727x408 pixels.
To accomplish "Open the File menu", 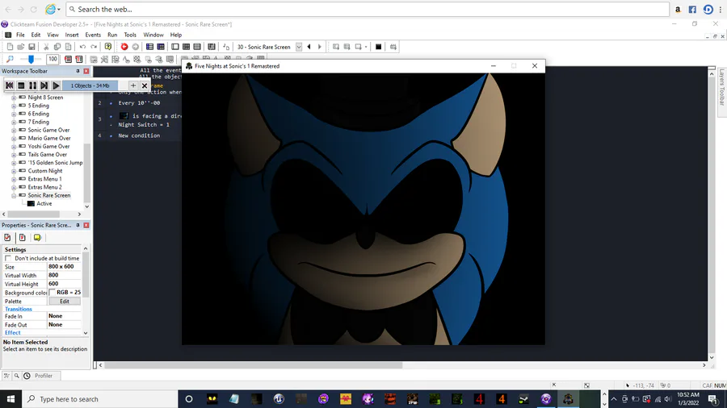I will pos(20,35).
